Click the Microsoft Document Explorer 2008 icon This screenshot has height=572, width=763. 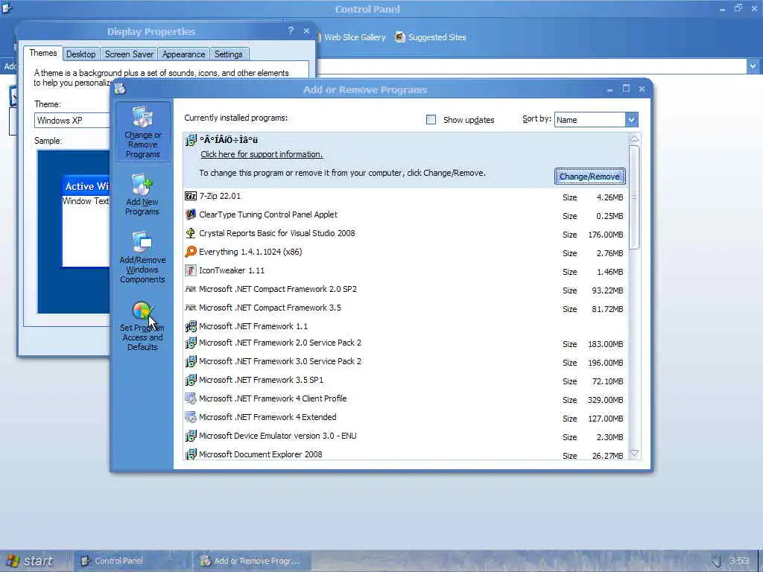(191, 454)
